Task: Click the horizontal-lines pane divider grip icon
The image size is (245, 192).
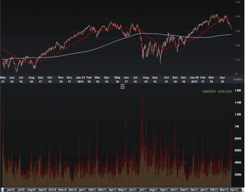Action: [122, 86]
